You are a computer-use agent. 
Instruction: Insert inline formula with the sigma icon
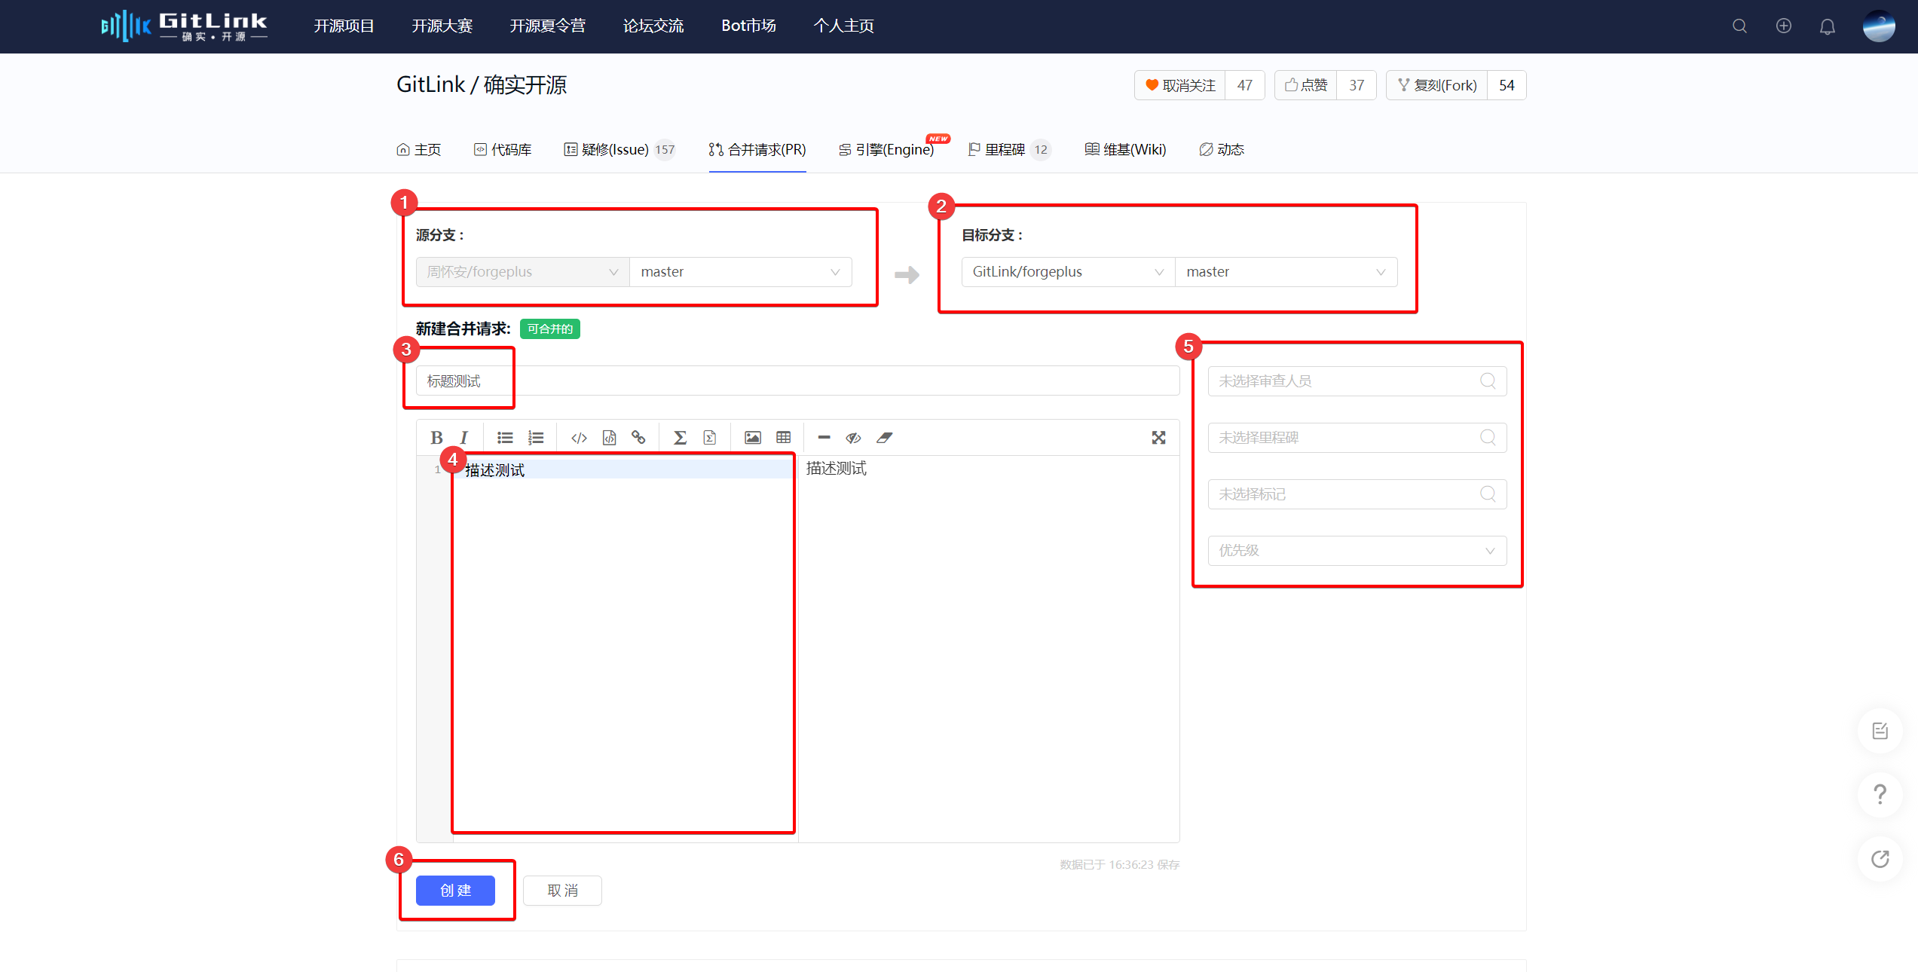click(x=680, y=438)
